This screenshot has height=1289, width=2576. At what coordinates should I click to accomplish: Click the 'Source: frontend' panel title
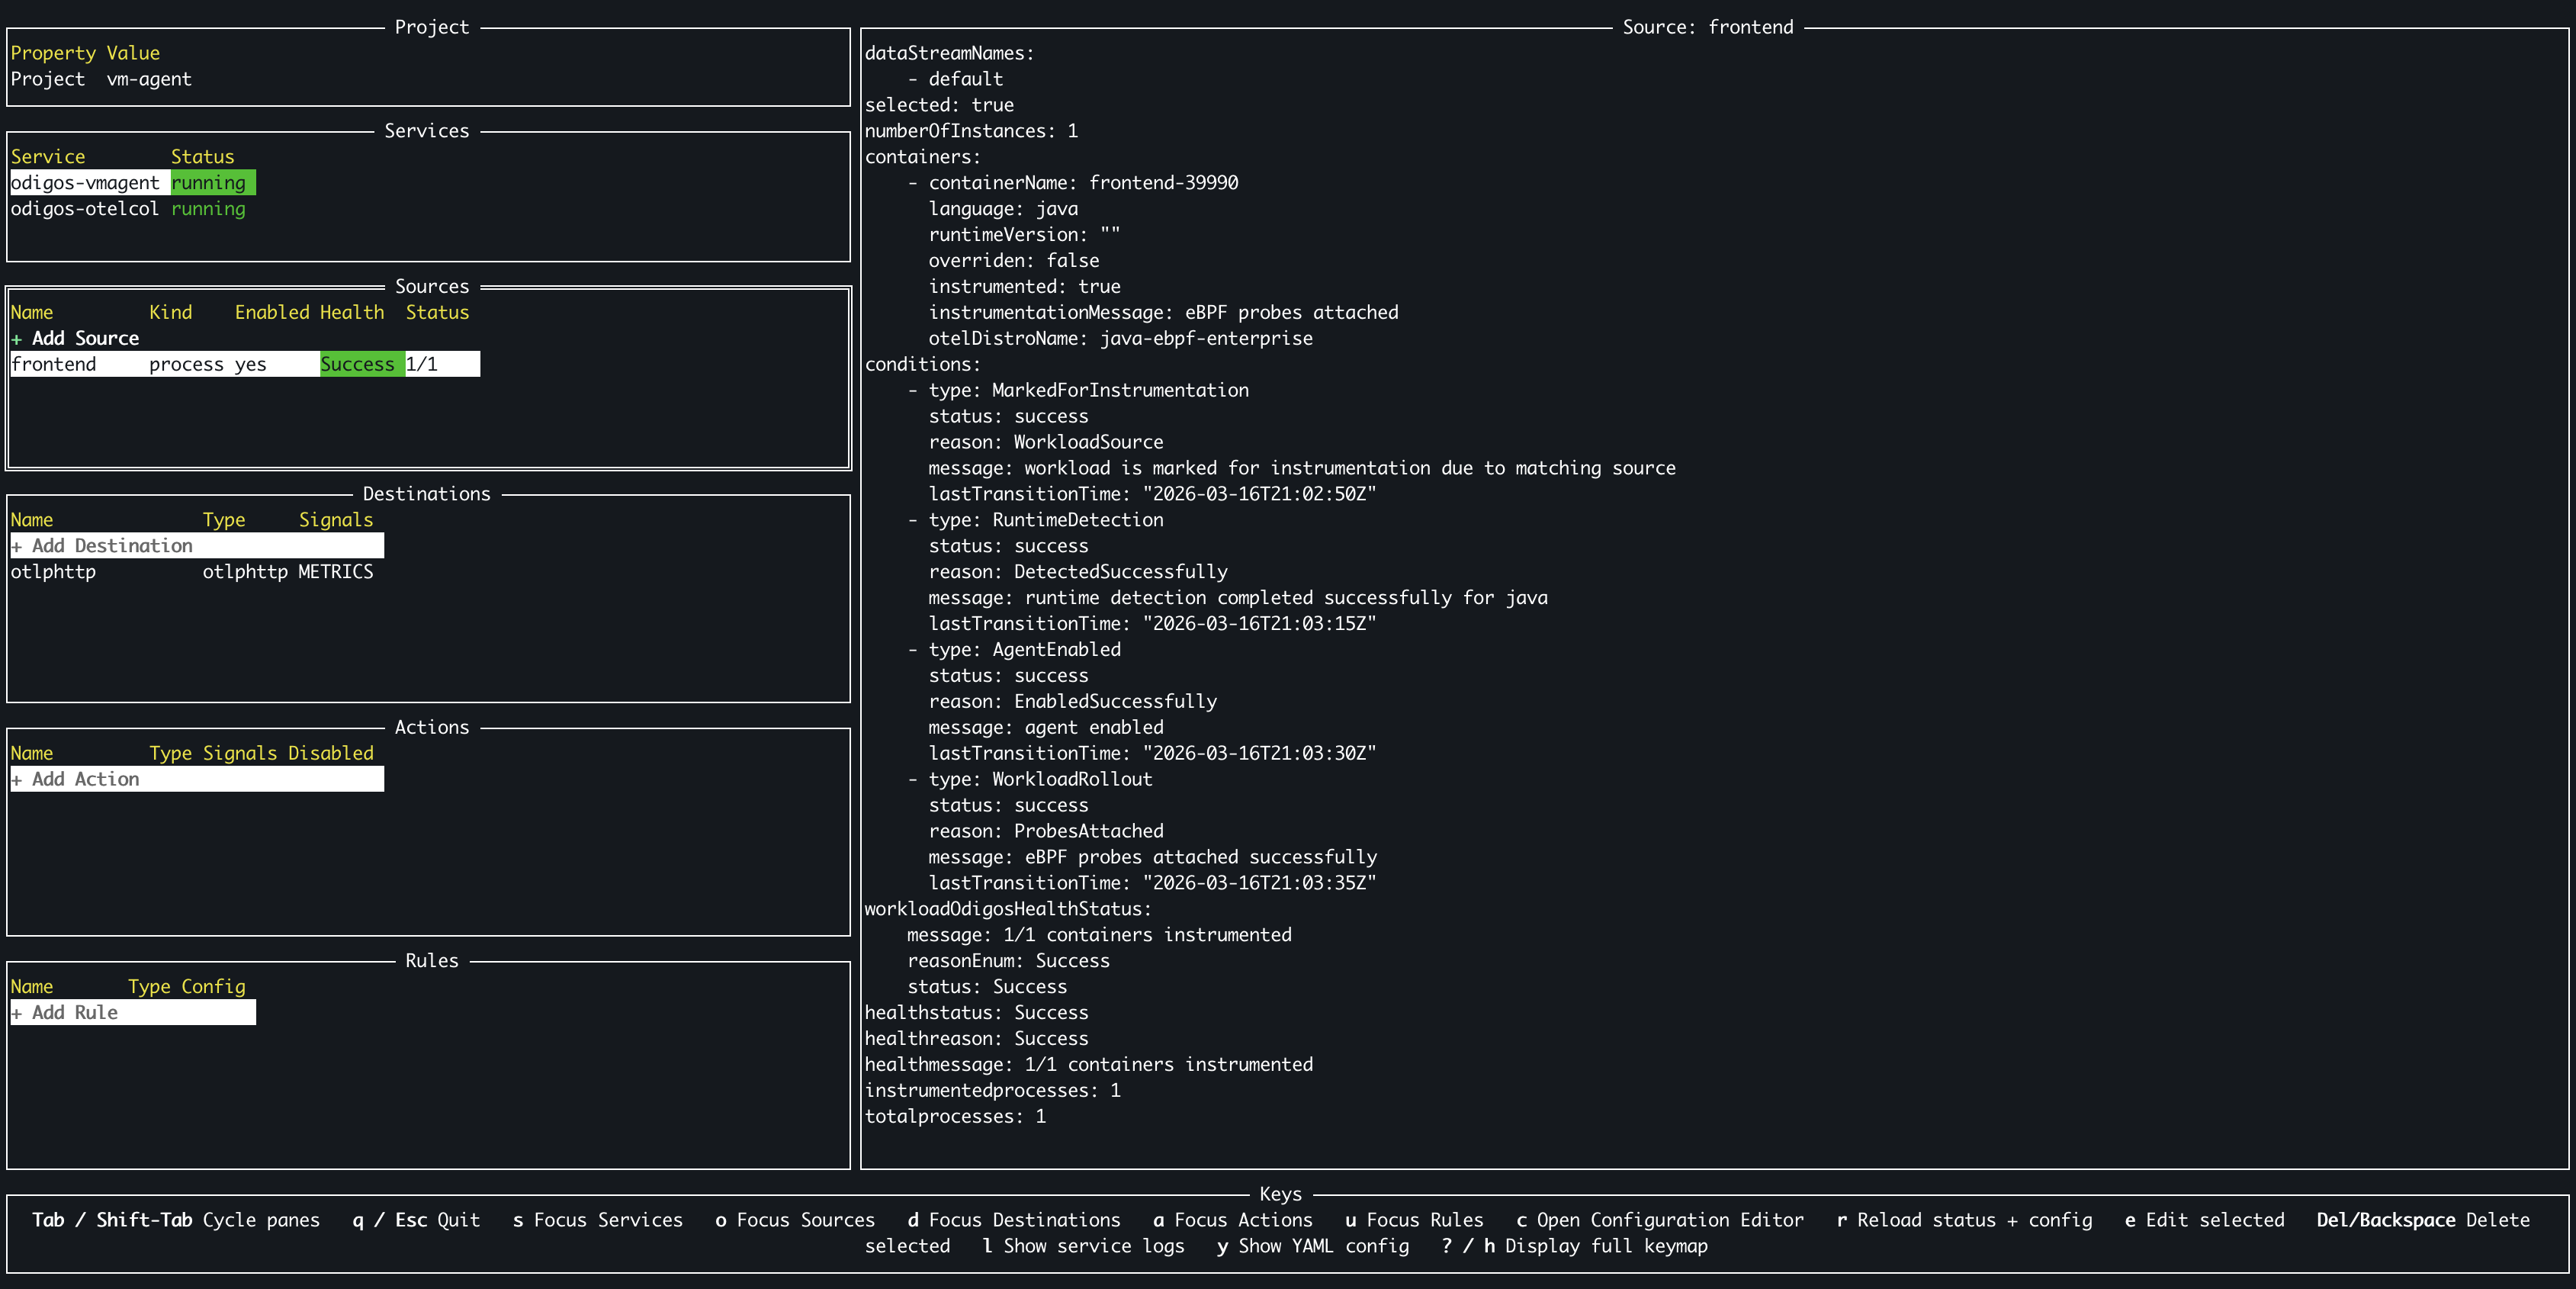click(x=1707, y=27)
